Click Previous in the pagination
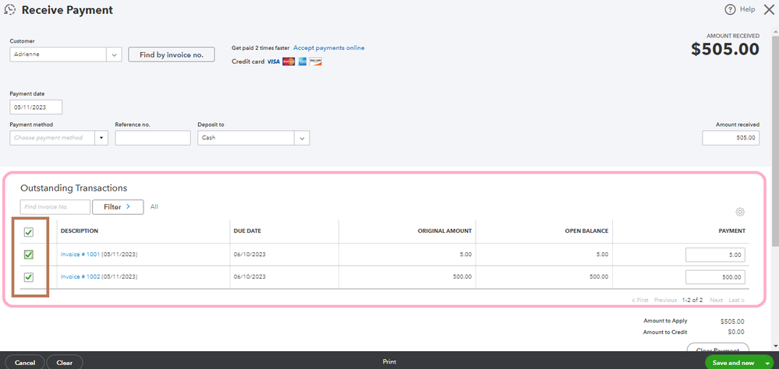This screenshot has width=779, height=369. [665, 300]
